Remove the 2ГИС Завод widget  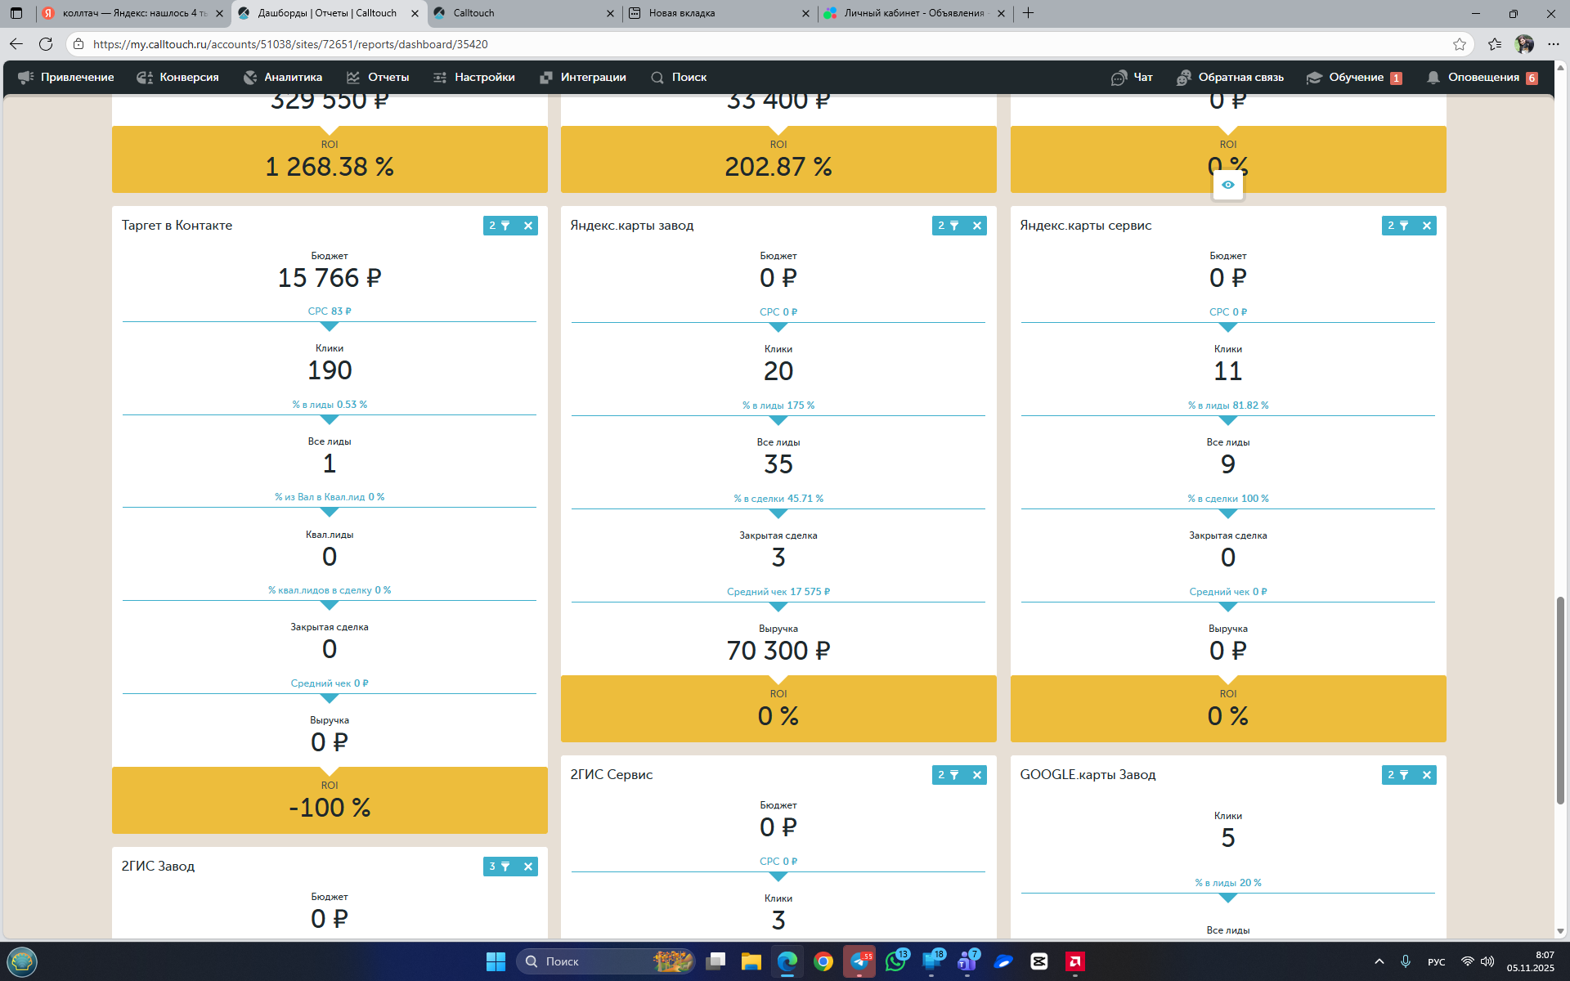[528, 867]
